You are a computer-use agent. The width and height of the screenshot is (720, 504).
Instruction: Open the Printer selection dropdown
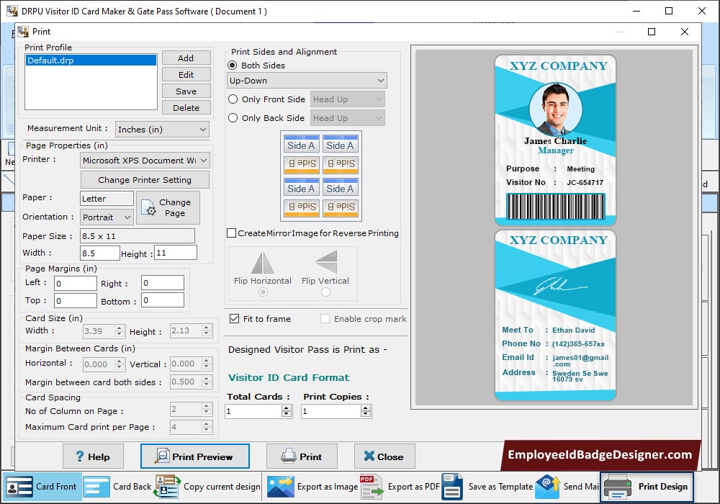(145, 160)
